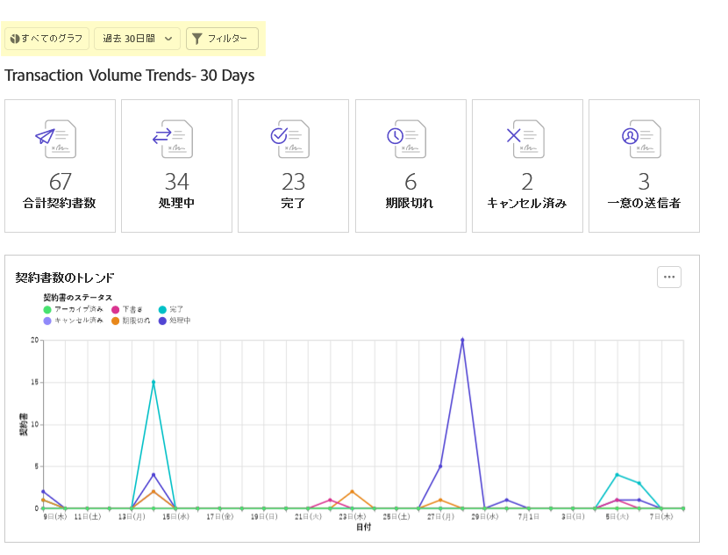Click the キャンセル済み card label
This screenshot has width=728, height=555.
[x=527, y=203]
